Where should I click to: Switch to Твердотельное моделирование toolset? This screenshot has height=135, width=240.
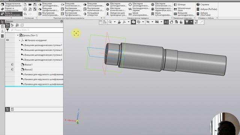(x=11, y=4)
